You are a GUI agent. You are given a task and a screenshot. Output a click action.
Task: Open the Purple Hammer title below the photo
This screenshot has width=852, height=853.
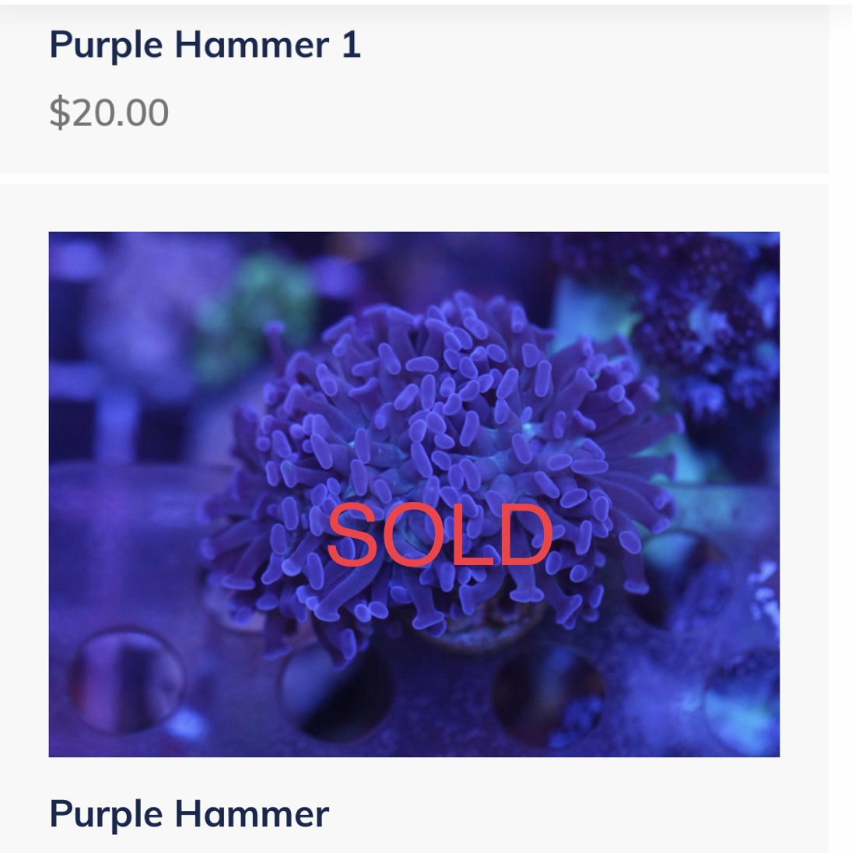click(189, 814)
